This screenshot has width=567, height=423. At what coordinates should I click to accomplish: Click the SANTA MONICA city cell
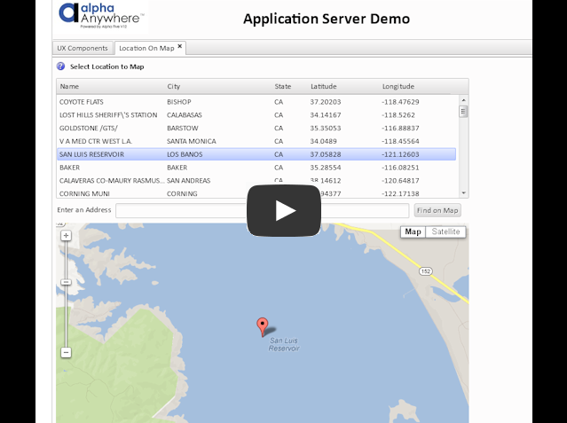coord(192,141)
